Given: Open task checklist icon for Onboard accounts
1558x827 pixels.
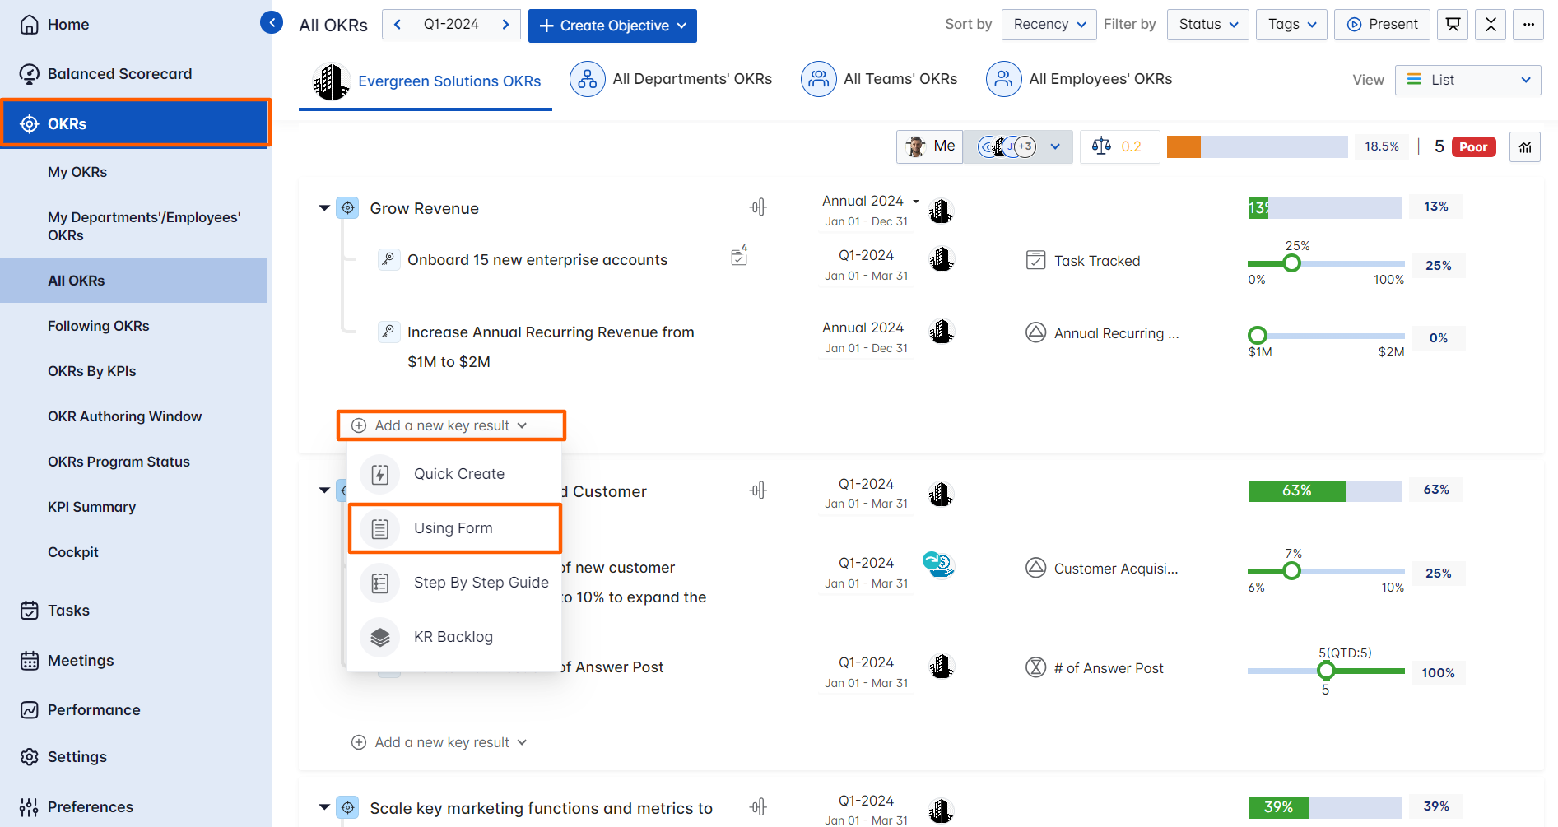Looking at the screenshot, I should [x=739, y=257].
